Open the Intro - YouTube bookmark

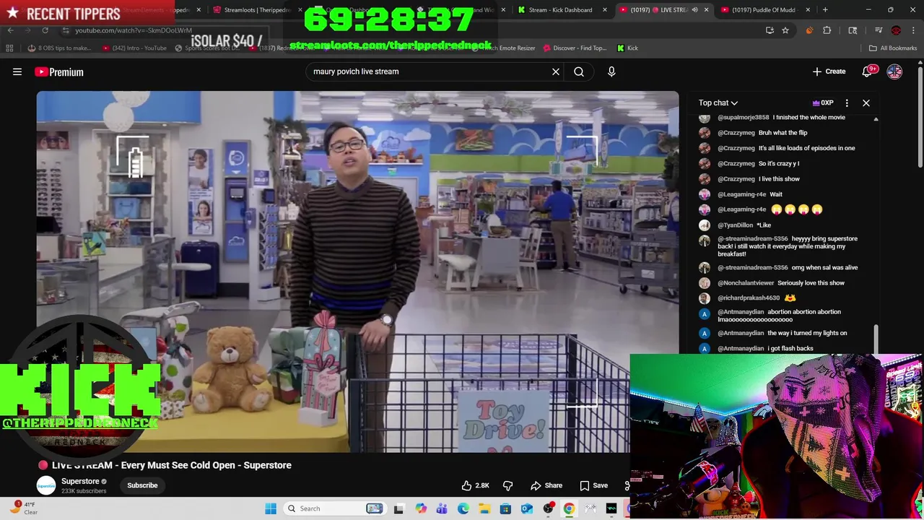(x=134, y=48)
